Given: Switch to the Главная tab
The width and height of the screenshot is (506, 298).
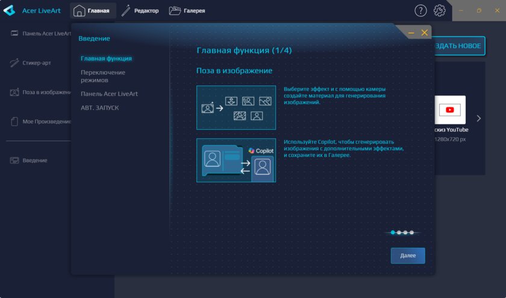Looking at the screenshot, I should click(92, 11).
